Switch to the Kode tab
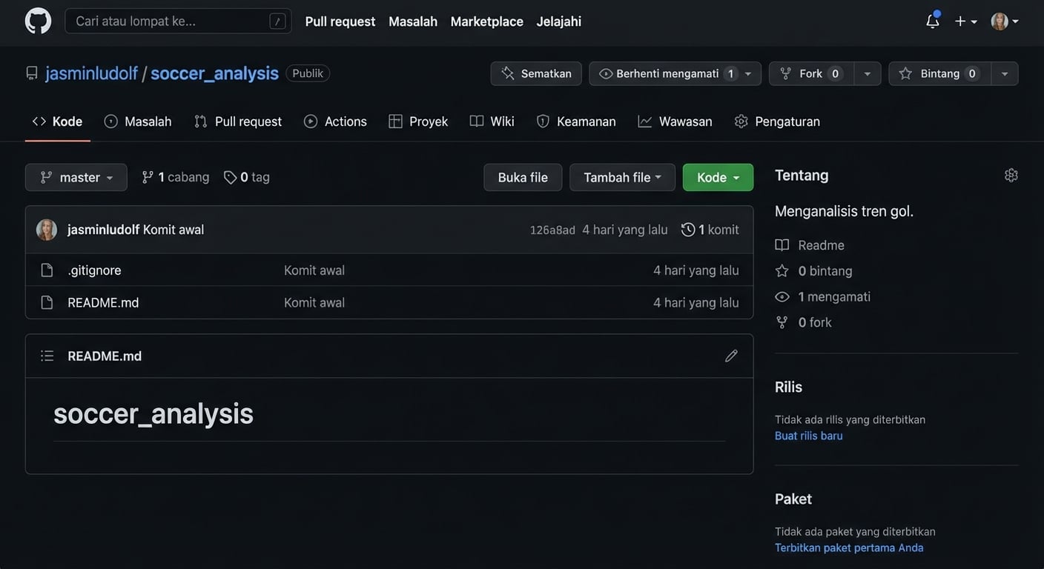 coord(58,122)
